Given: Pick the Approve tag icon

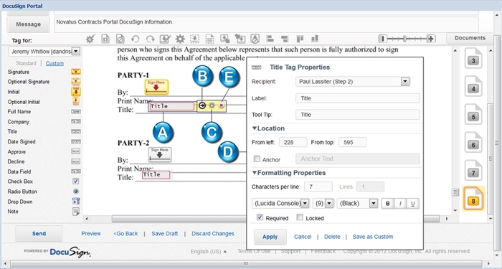Looking at the screenshot, I should click(x=76, y=151).
